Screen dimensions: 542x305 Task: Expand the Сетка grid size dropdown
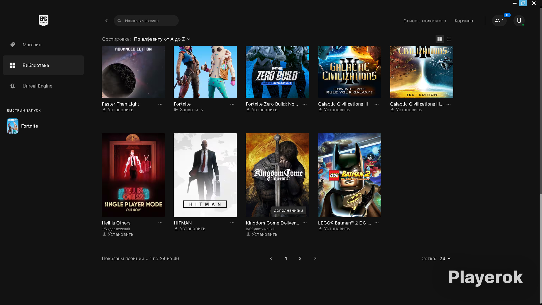pos(445,258)
